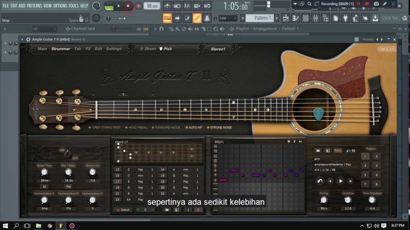Click the Stroke Vol knob
Screen dimensions: 410x230
[x=92, y=172]
